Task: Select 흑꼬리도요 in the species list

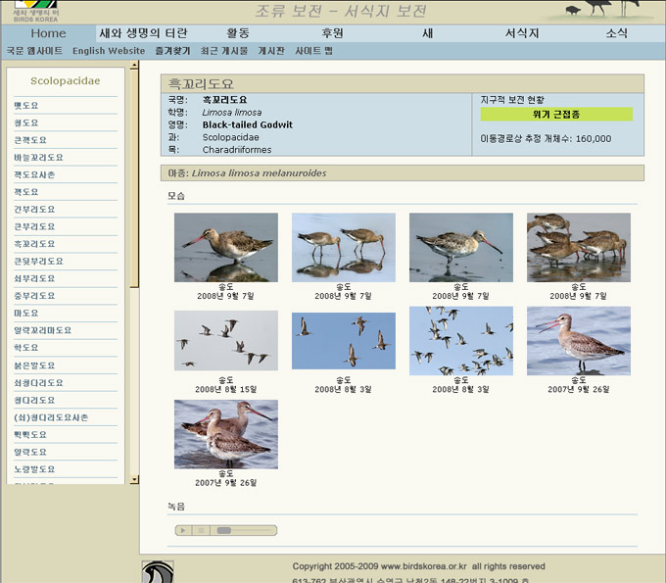Action: point(34,244)
